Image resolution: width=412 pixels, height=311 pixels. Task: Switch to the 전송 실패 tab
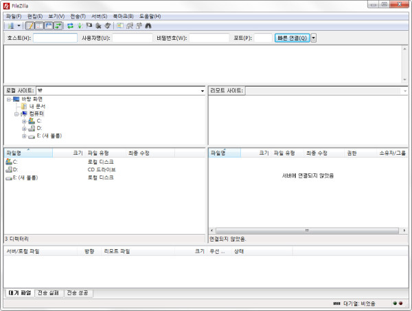48,293
